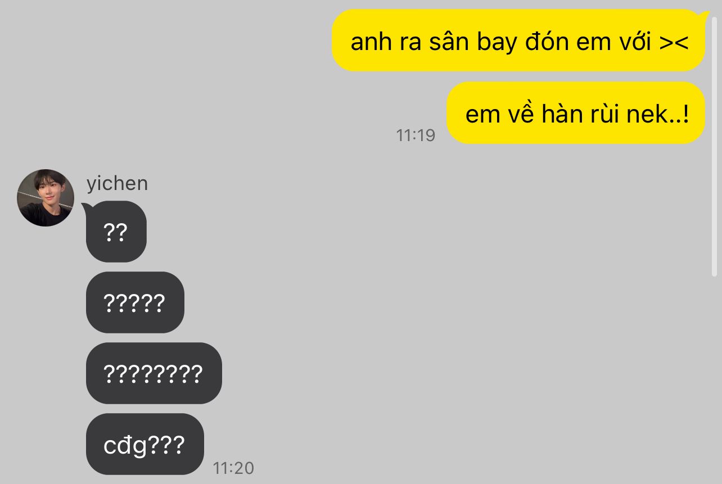Select the "?????" message bubble

point(135,302)
